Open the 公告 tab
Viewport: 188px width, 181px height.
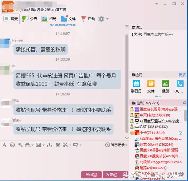[x=29, y=19]
